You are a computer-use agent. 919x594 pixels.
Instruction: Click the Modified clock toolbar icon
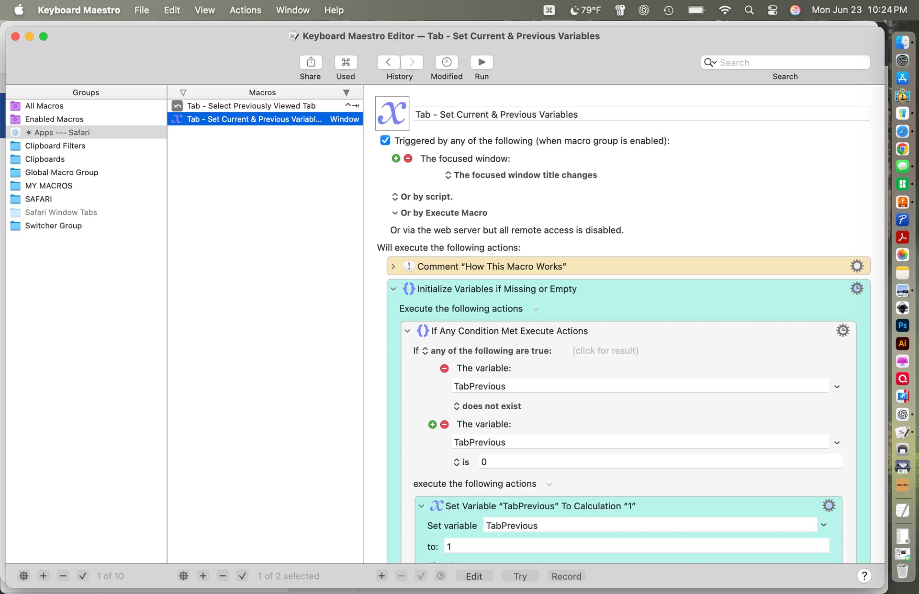pyautogui.click(x=447, y=62)
